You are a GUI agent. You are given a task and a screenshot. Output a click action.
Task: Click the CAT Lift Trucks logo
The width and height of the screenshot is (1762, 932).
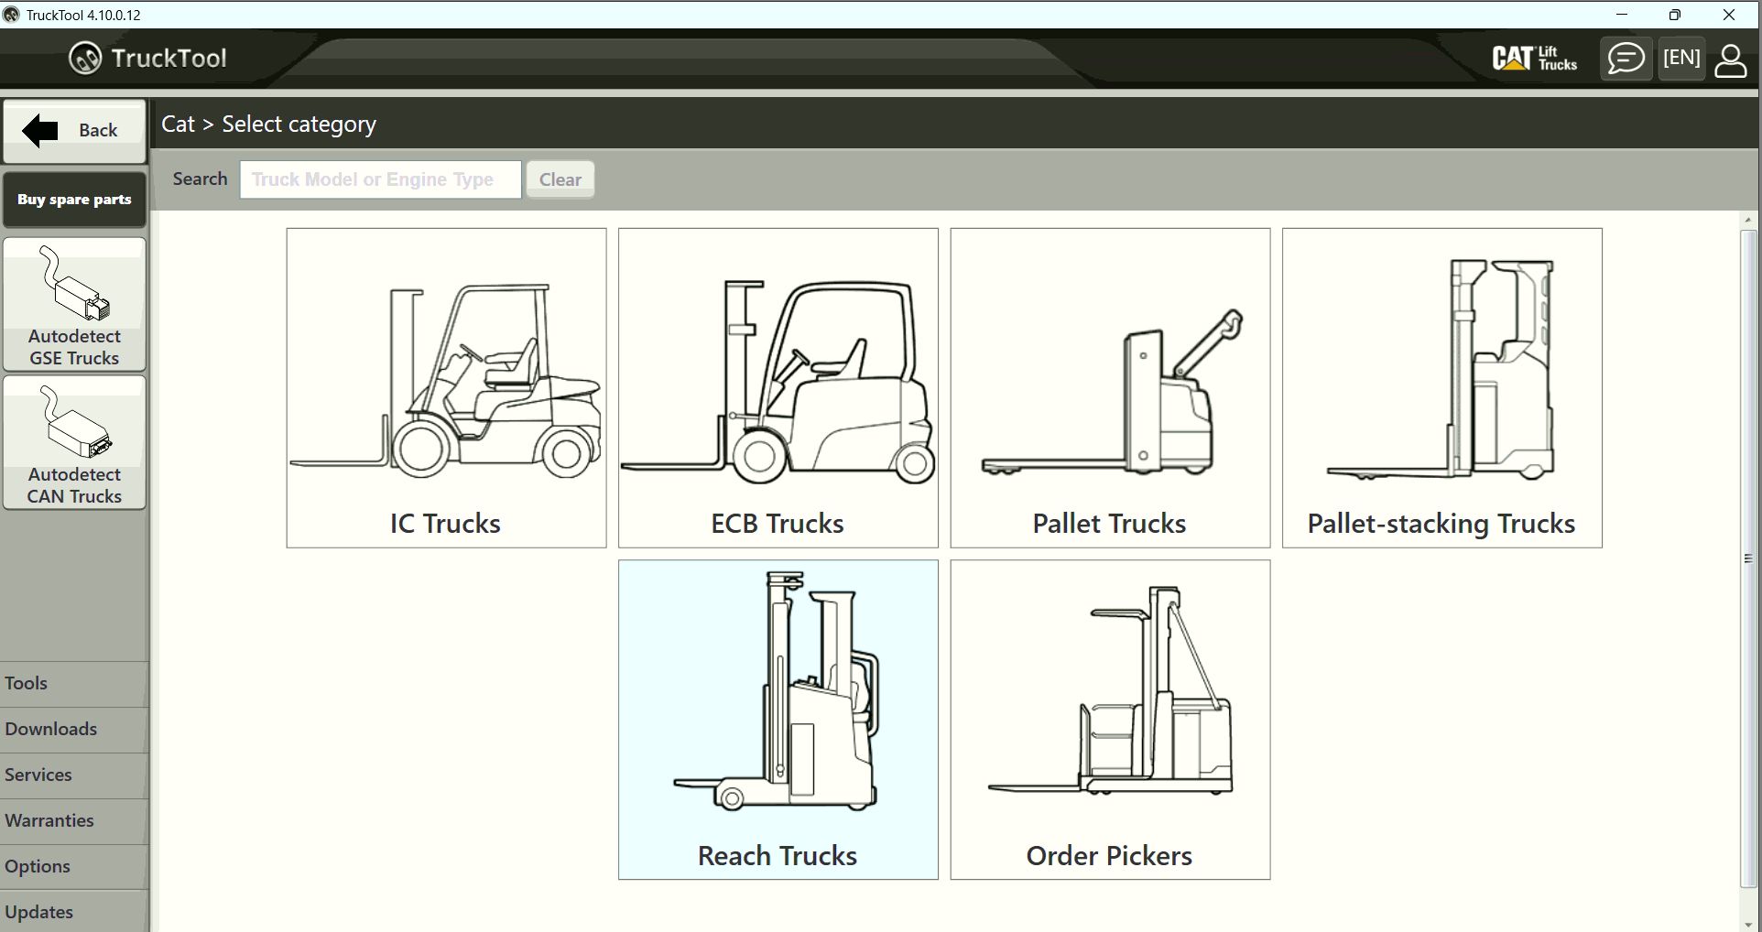point(1534,58)
